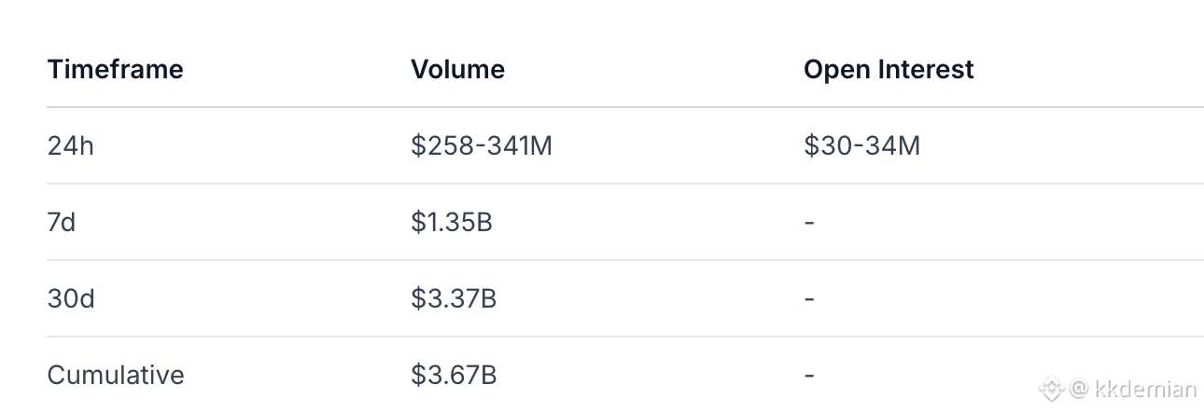Screen dimensions: 1204x412
Task: Select the Volume column header
Action: coord(457,69)
